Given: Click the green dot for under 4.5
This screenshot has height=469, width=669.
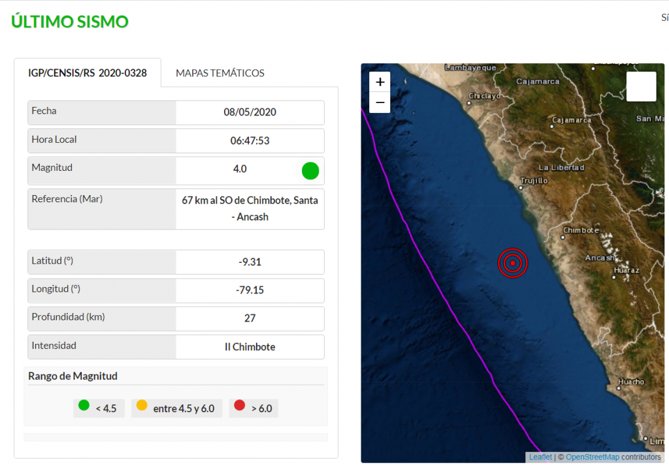Looking at the screenshot, I should [x=84, y=406].
